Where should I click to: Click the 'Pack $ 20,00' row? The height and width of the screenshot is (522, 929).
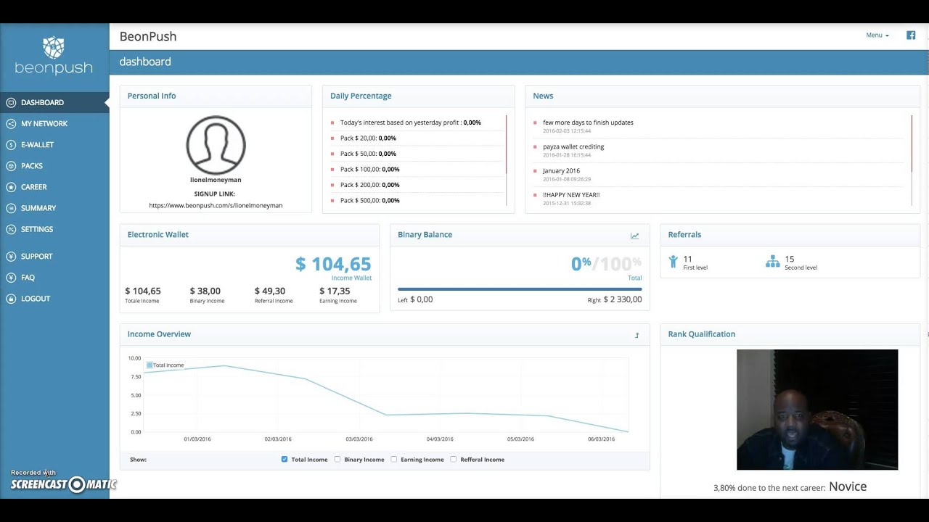click(417, 138)
